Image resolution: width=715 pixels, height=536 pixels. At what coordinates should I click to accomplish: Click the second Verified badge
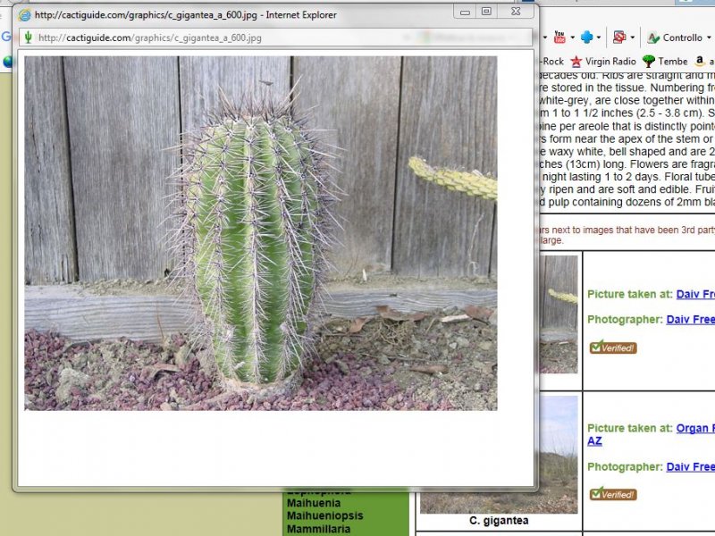click(613, 494)
